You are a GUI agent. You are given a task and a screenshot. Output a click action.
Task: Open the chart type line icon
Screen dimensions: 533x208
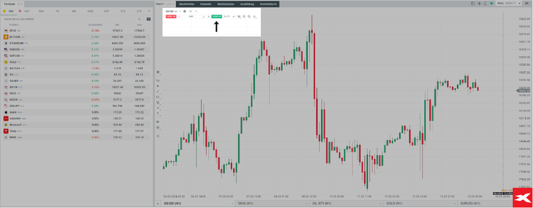tap(234, 16)
